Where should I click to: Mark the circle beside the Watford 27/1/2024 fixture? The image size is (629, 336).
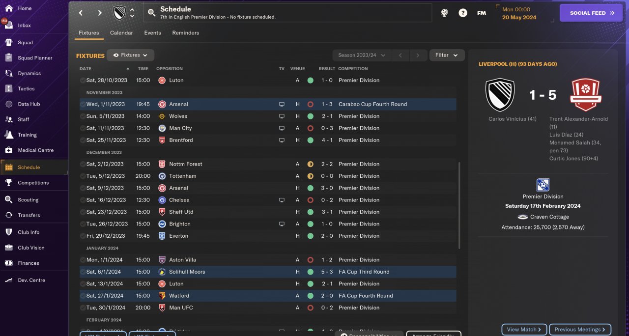pos(83,296)
